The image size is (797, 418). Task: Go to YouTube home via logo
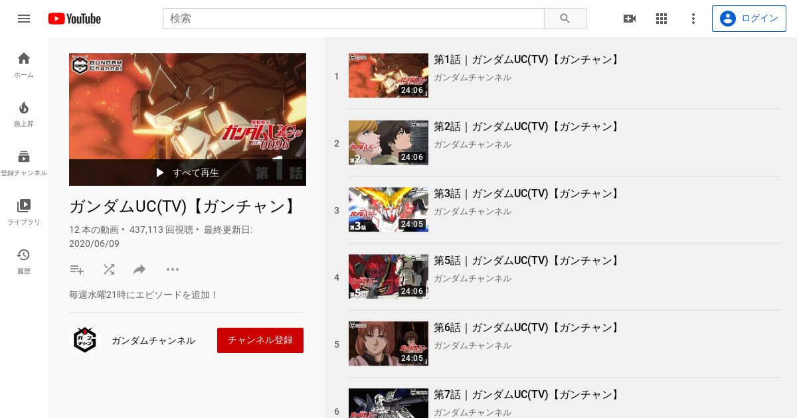[74, 19]
